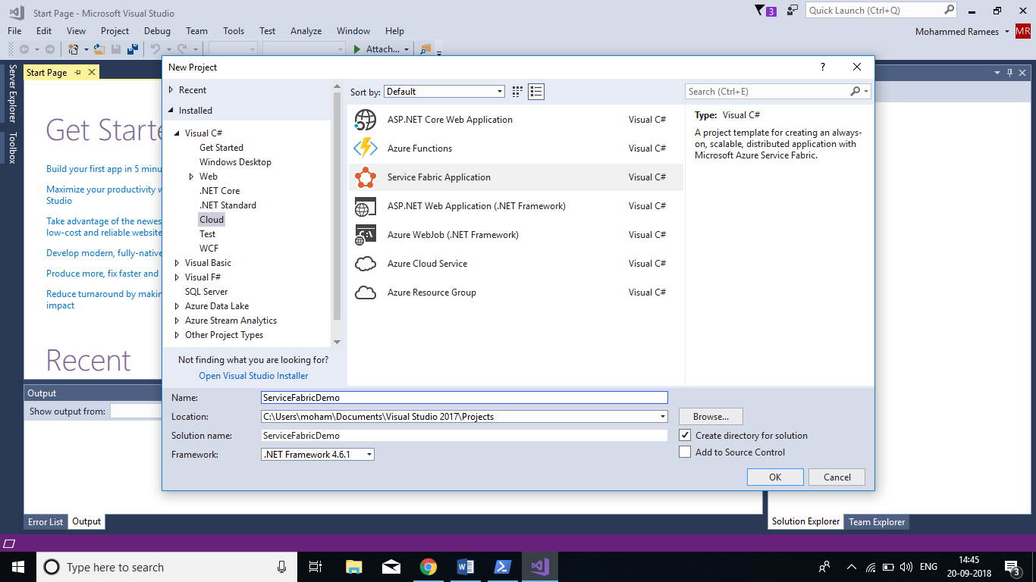The width and height of the screenshot is (1036, 582).
Task: Click the Azure Functions lightning bolt icon
Action: point(366,149)
